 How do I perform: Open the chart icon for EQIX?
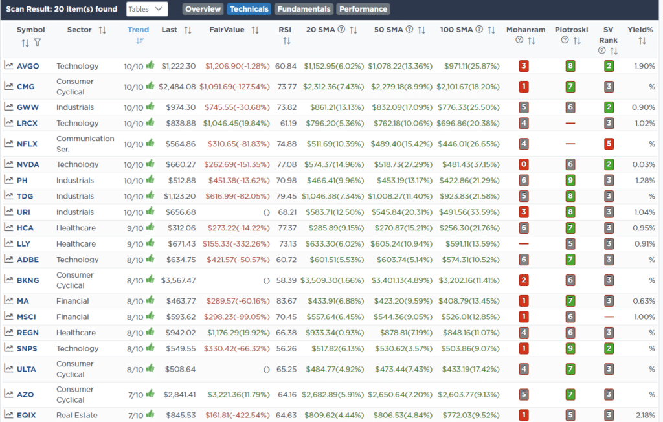8,414
